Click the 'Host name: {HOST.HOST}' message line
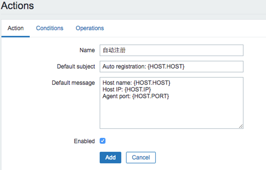The height and width of the screenshot is (170, 266). coord(137,83)
